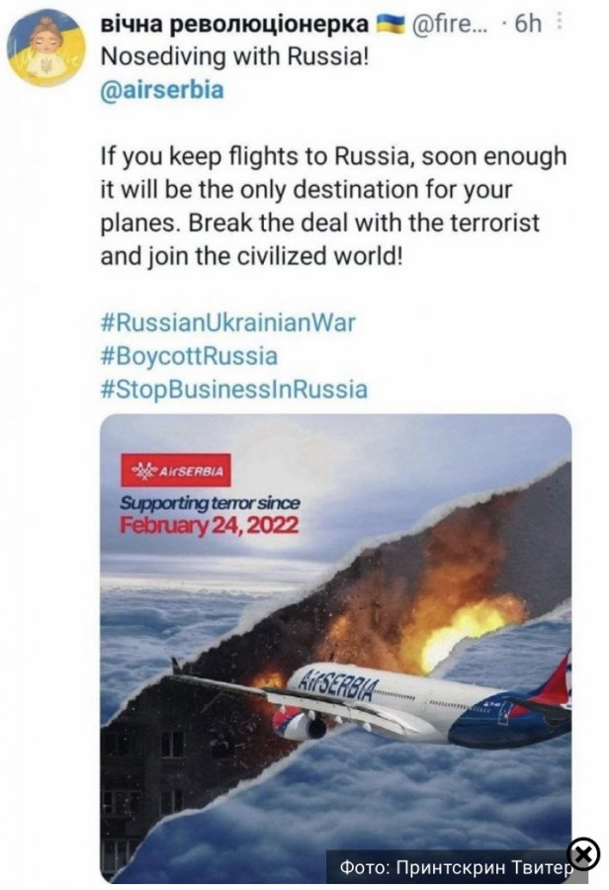Click the AirSERBIA lettering on the airplane fuselage

(x=337, y=684)
